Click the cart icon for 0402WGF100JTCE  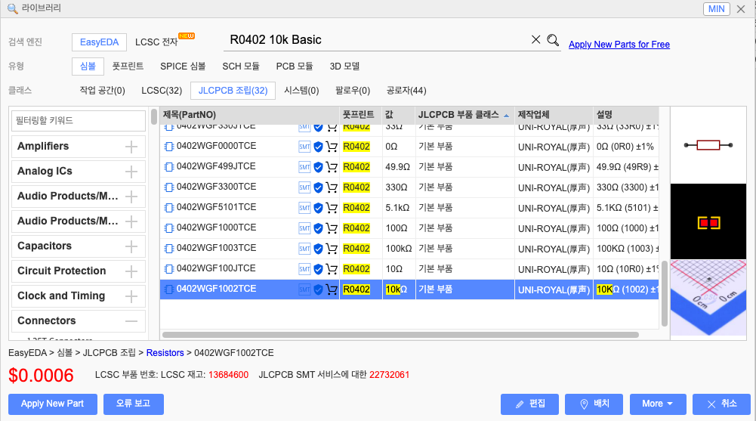(x=332, y=269)
